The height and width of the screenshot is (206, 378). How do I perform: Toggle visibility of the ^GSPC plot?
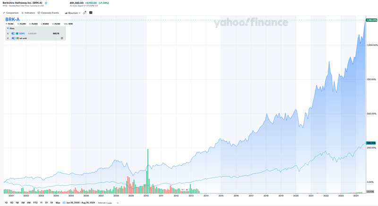point(14,34)
